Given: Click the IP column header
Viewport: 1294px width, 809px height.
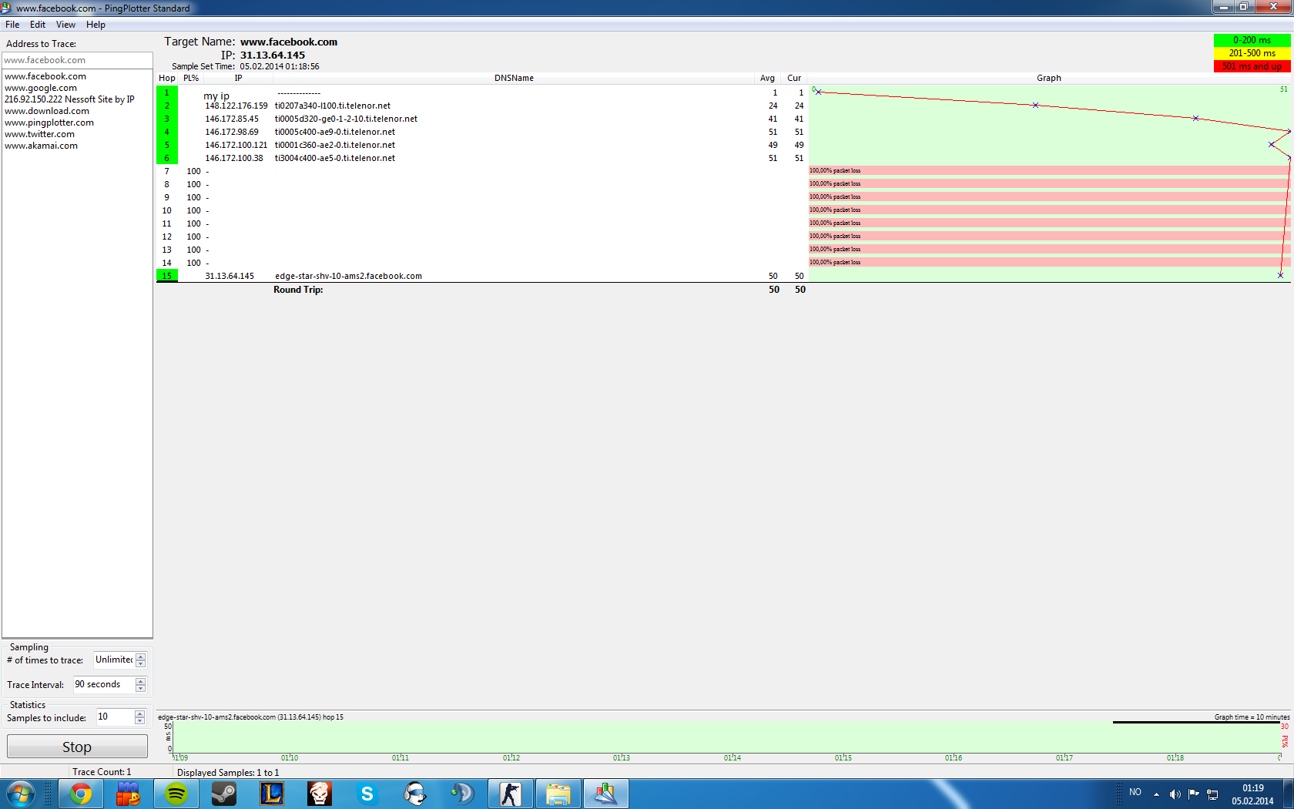Looking at the screenshot, I should tap(238, 78).
